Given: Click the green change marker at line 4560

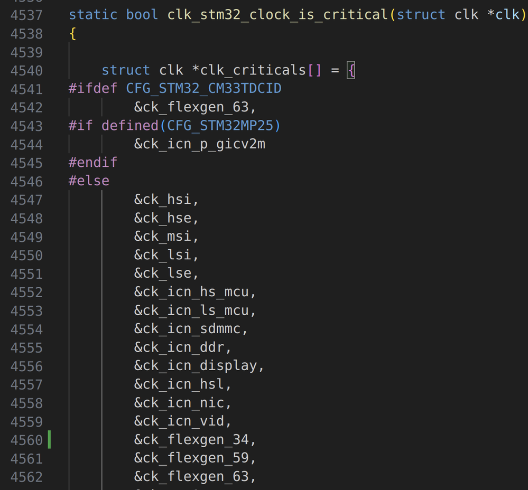Looking at the screenshot, I should click(x=49, y=439).
